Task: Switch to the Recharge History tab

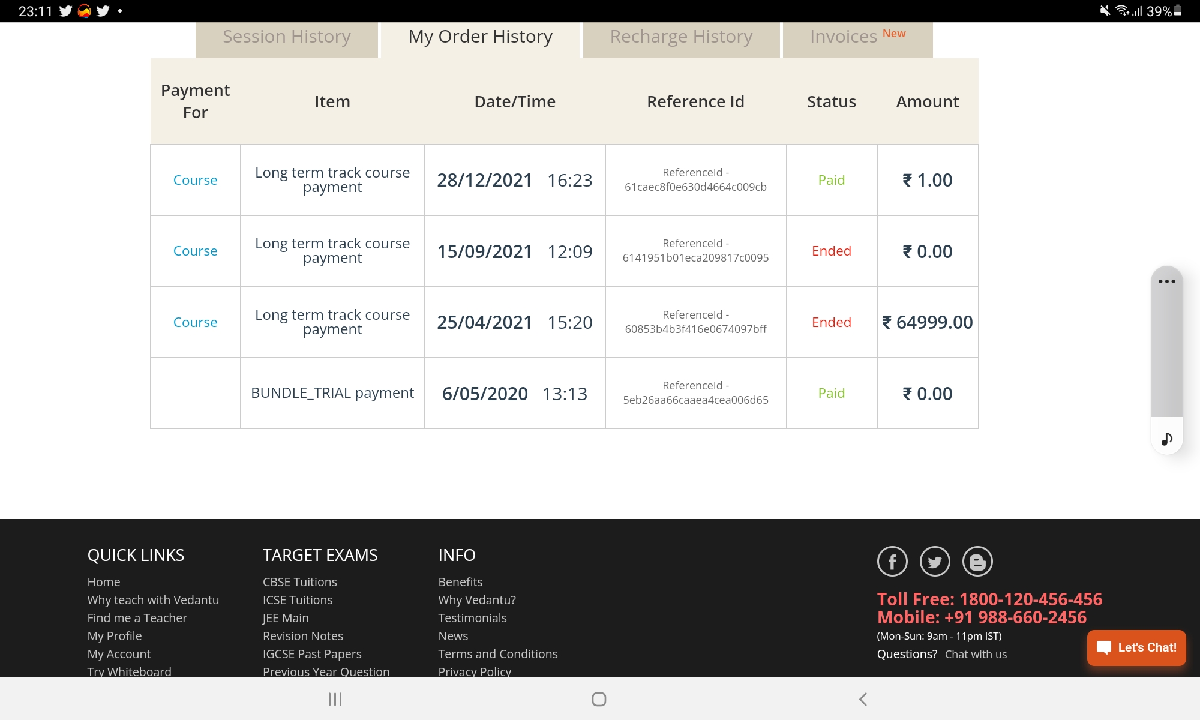Action: pos(681,37)
